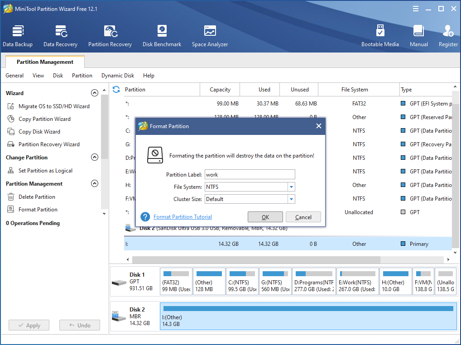The height and width of the screenshot is (345, 461).
Task: Click the help icon beside tutorial link
Action: (x=145, y=217)
